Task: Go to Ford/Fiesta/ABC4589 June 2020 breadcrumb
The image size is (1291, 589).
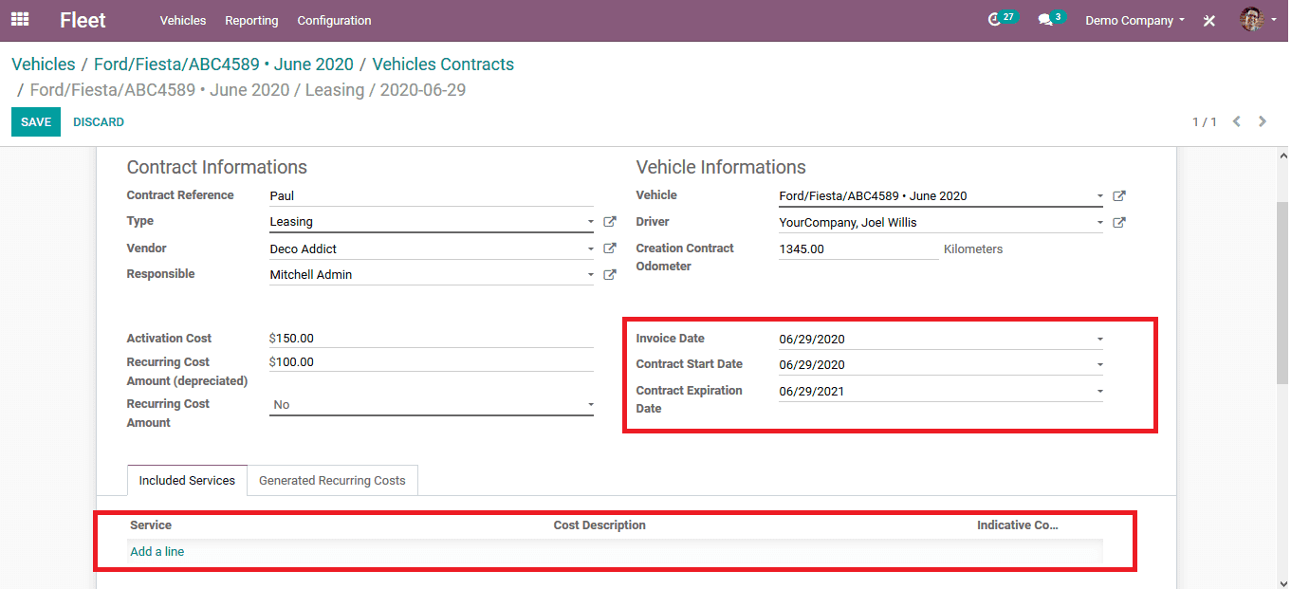Action: (x=224, y=64)
